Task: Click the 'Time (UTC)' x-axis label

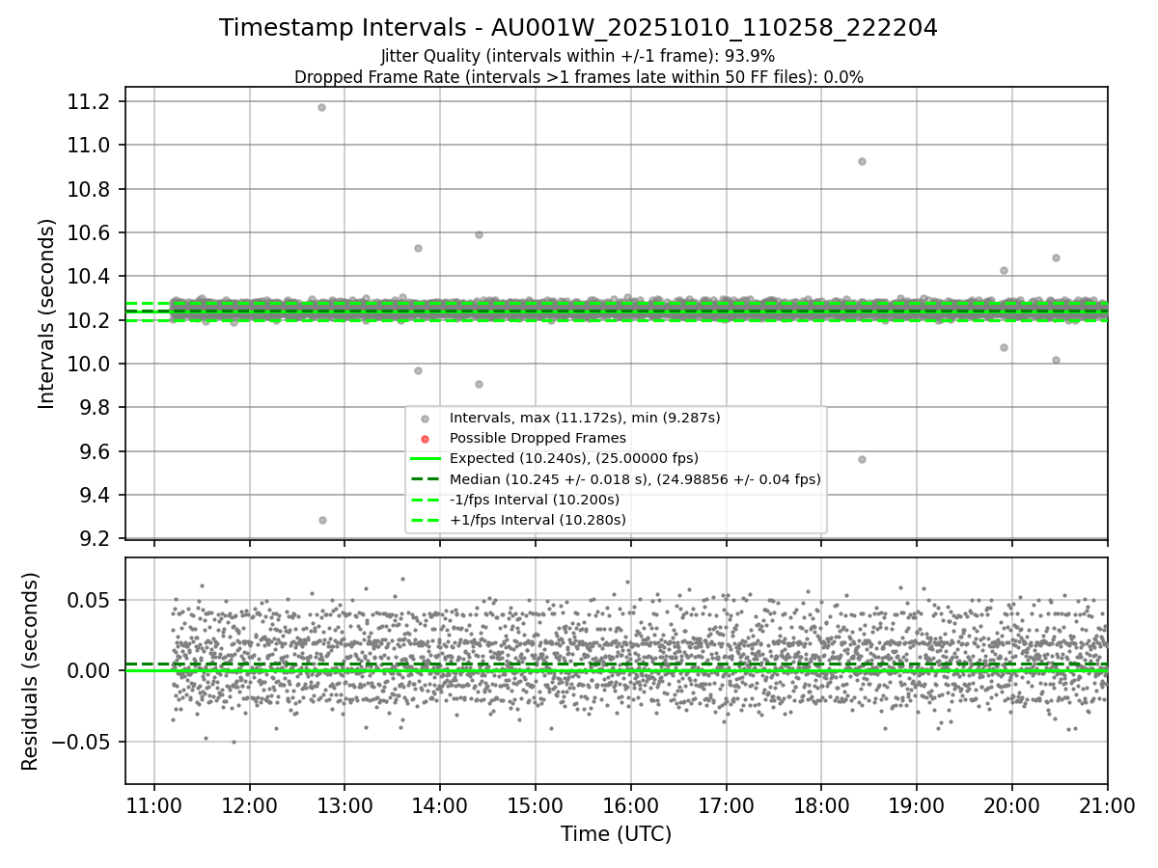Action: (616, 834)
